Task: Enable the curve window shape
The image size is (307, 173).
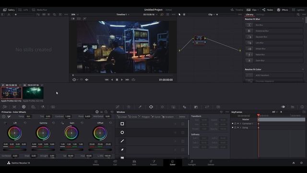Action: [122, 149]
